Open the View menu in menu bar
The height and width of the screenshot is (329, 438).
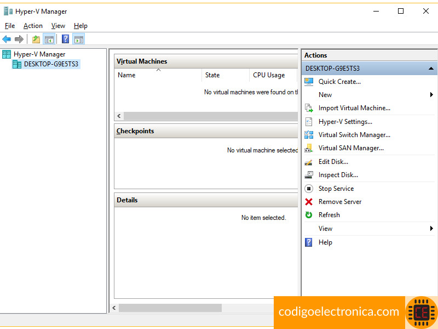tap(58, 26)
